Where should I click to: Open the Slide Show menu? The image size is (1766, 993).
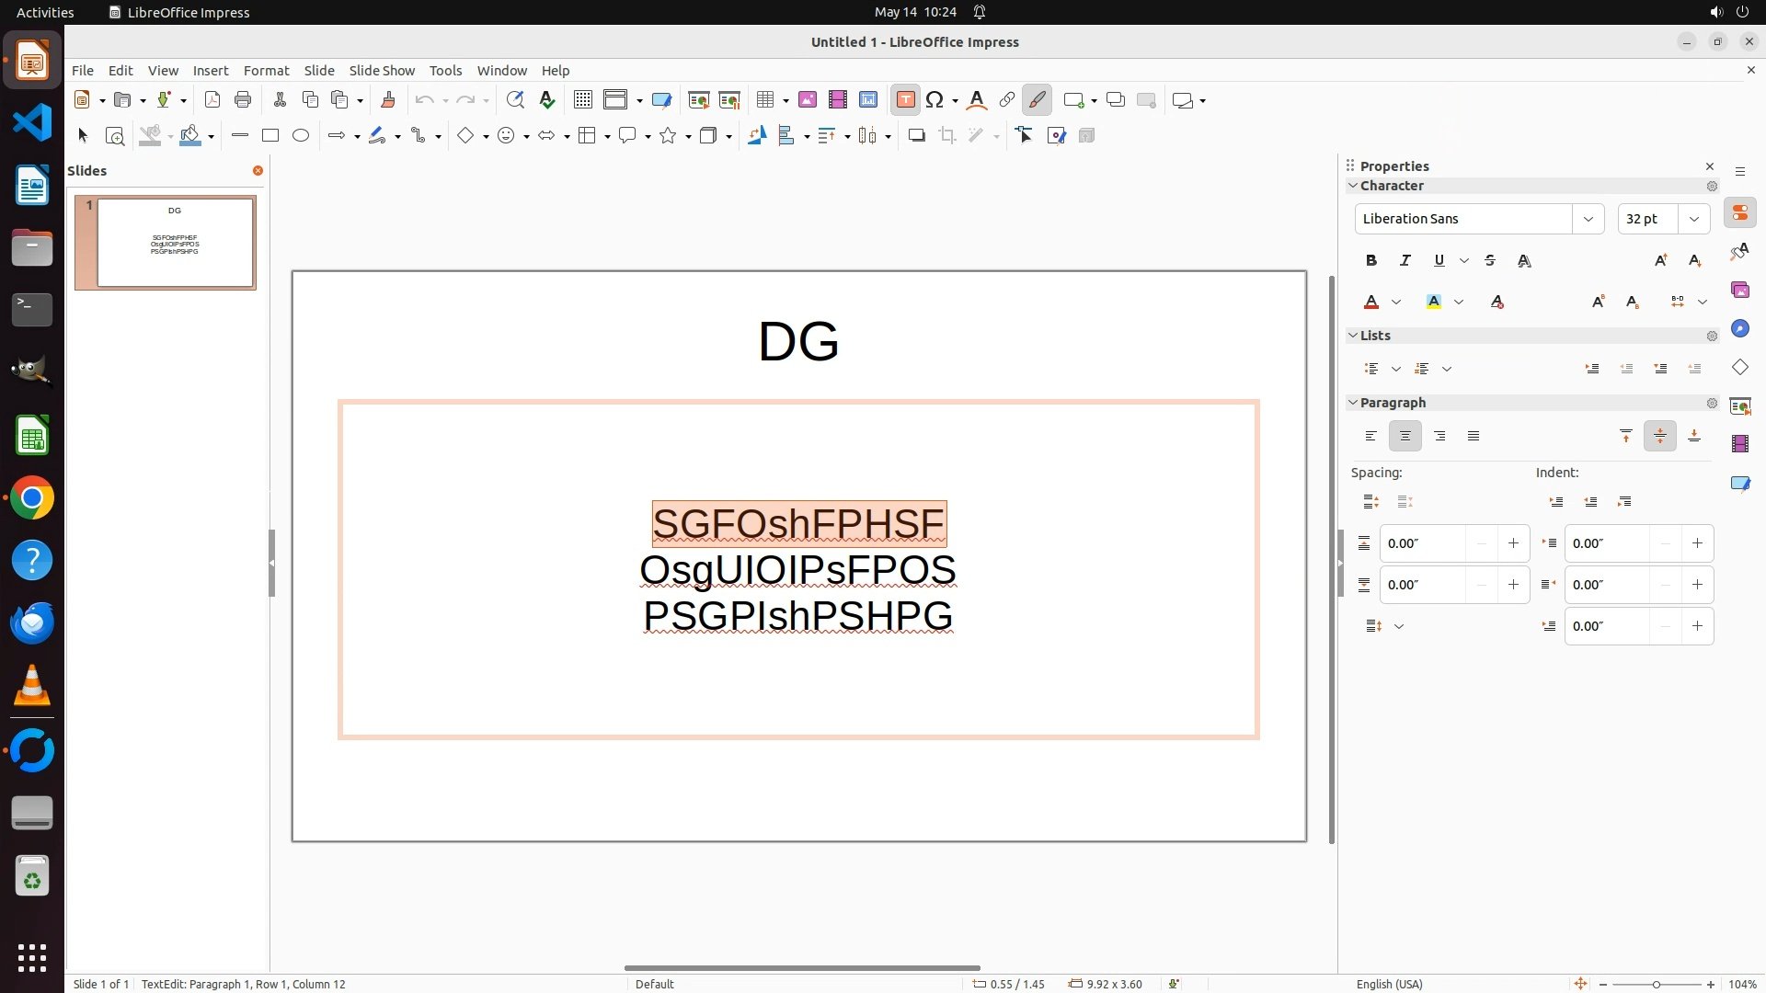382,71
